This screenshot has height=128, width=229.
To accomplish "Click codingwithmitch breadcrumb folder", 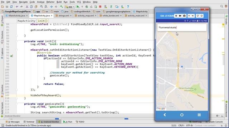I will 81,11.
